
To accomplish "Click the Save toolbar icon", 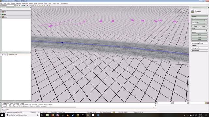I will (22, 6).
